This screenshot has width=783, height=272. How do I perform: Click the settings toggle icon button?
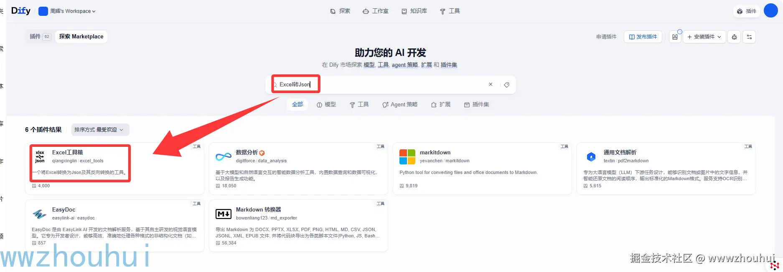pyautogui.click(x=749, y=37)
